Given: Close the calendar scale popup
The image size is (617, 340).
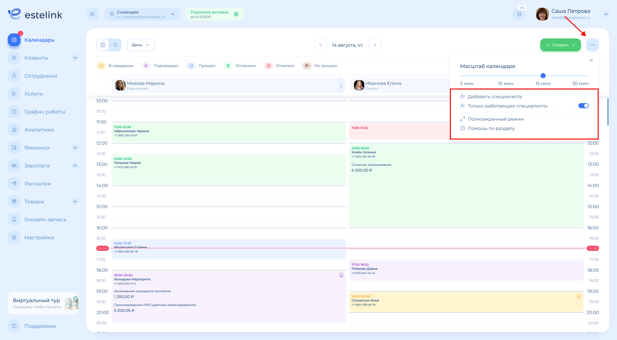Looking at the screenshot, I should tap(591, 60).
